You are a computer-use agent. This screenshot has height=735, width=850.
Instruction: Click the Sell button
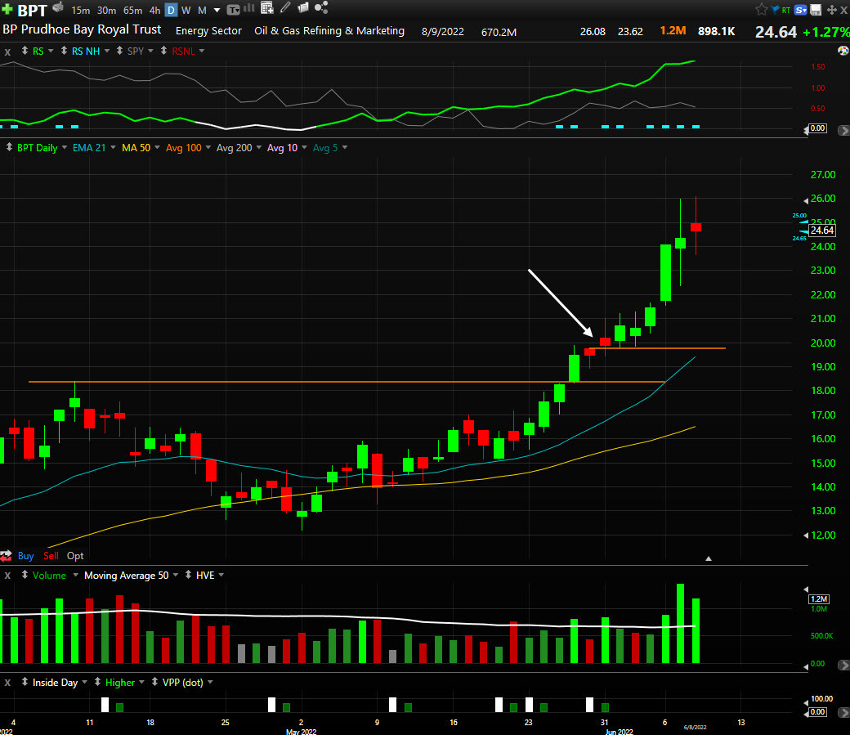[51, 555]
